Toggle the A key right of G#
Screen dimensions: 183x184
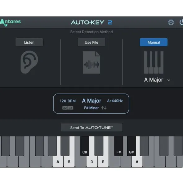pos(137,162)
